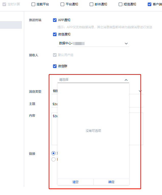Select the second 链接 radio option
This screenshot has height=195, width=162.
click(53, 159)
